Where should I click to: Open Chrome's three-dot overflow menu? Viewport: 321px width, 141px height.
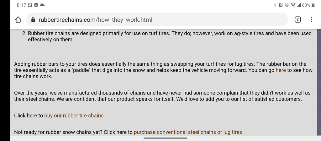(x=311, y=20)
